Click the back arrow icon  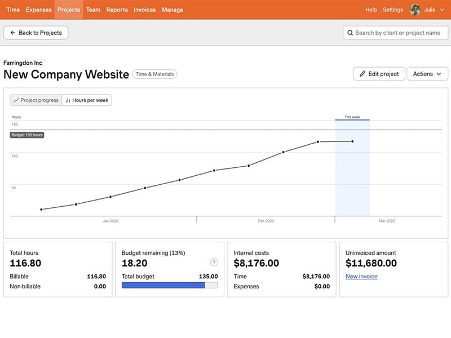12,33
